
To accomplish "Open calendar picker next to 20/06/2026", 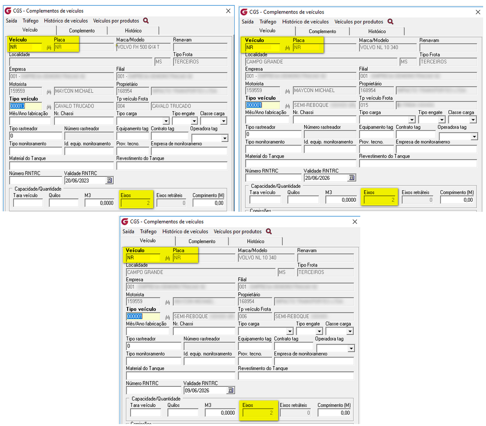I will click(352, 178).
